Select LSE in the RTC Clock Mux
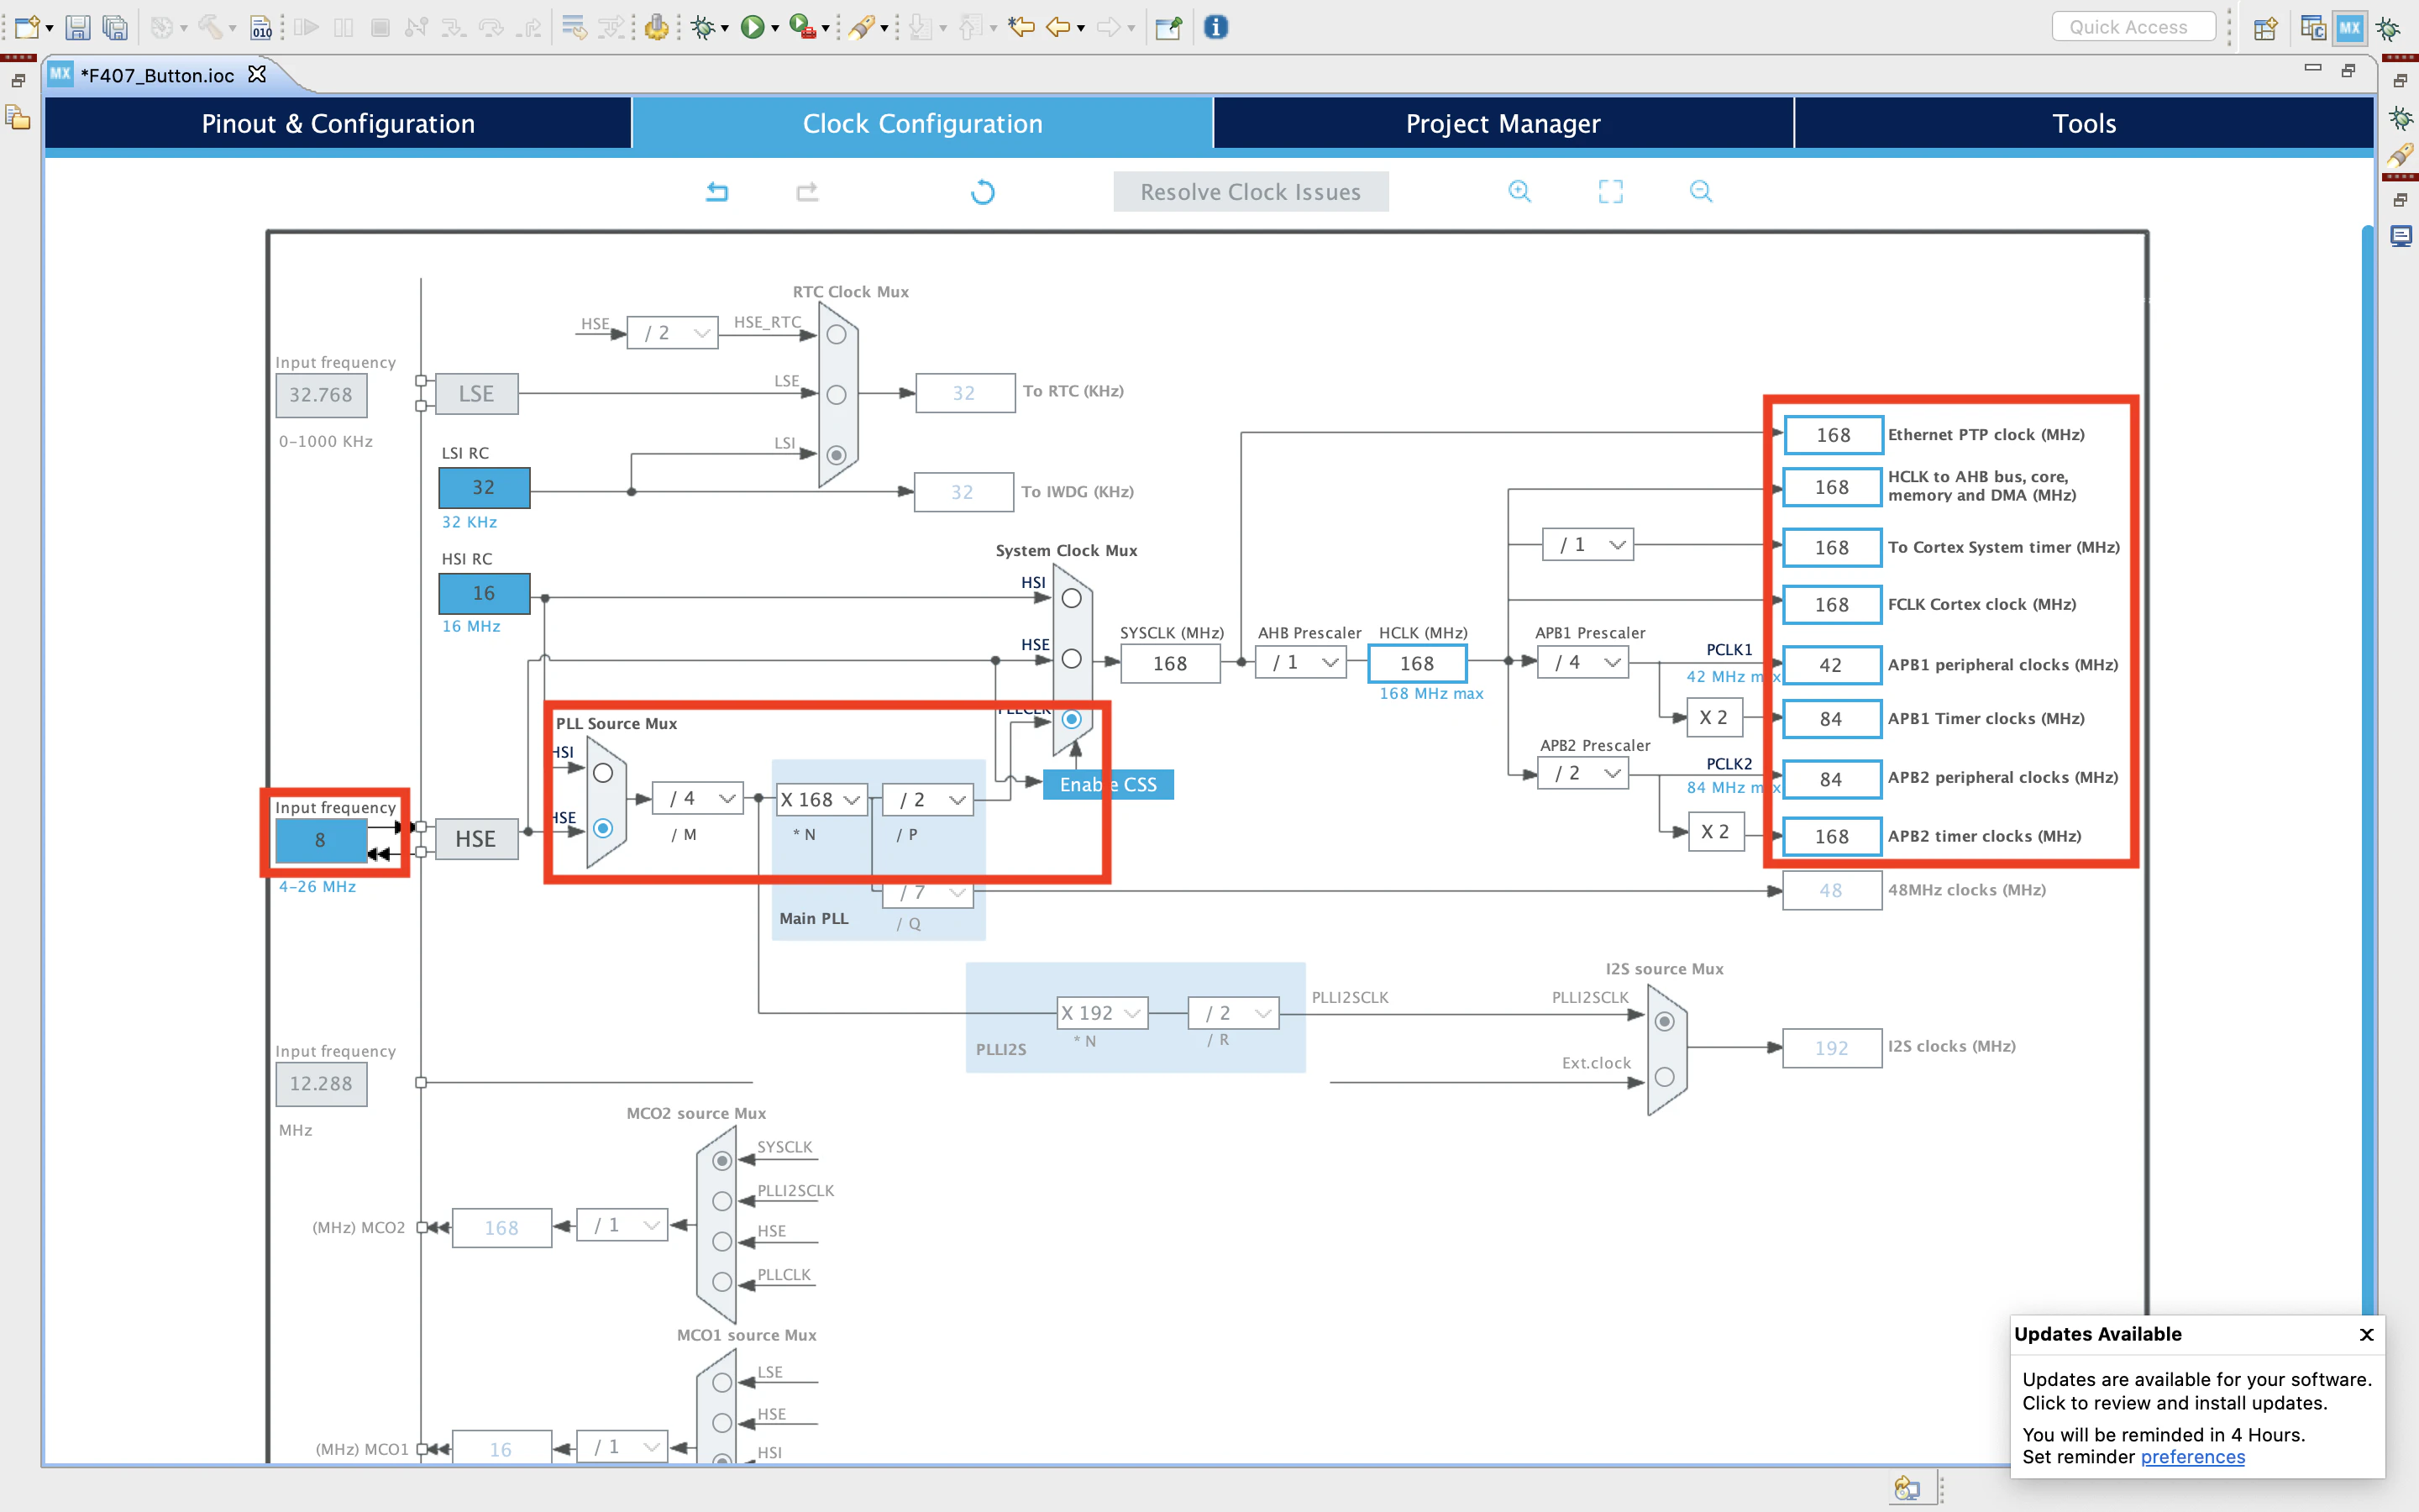 coord(837,395)
